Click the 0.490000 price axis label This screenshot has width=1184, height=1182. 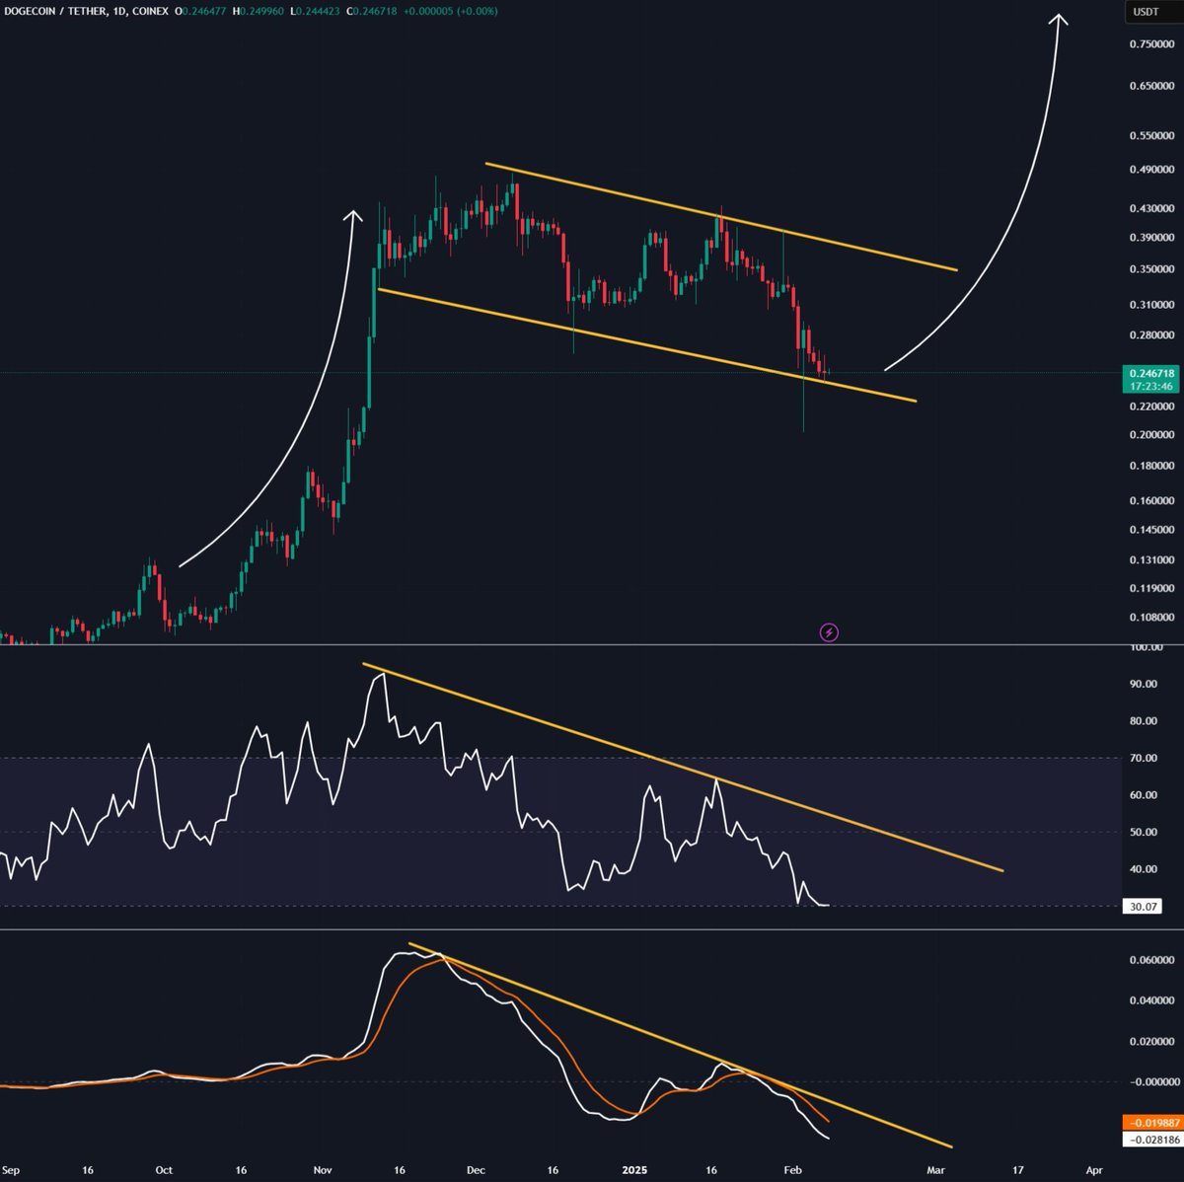click(1152, 170)
